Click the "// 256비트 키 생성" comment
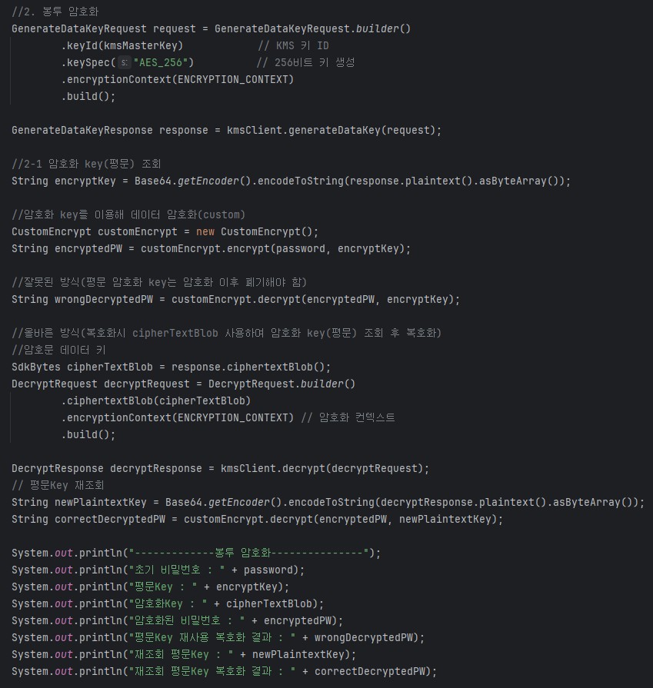The image size is (653, 688). pyautogui.click(x=305, y=62)
